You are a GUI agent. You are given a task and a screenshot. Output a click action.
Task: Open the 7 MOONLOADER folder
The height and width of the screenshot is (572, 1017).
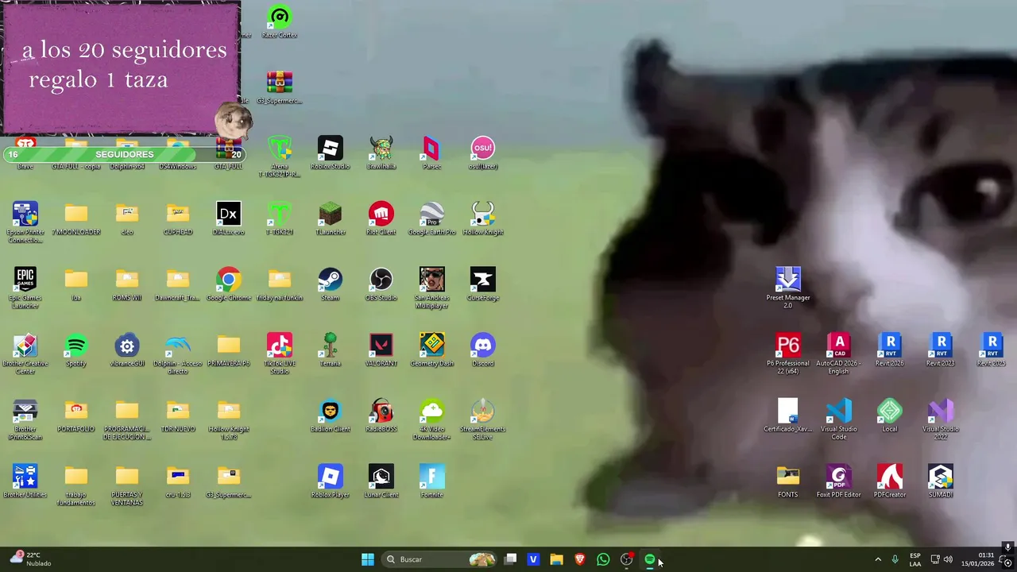(x=76, y=219)
